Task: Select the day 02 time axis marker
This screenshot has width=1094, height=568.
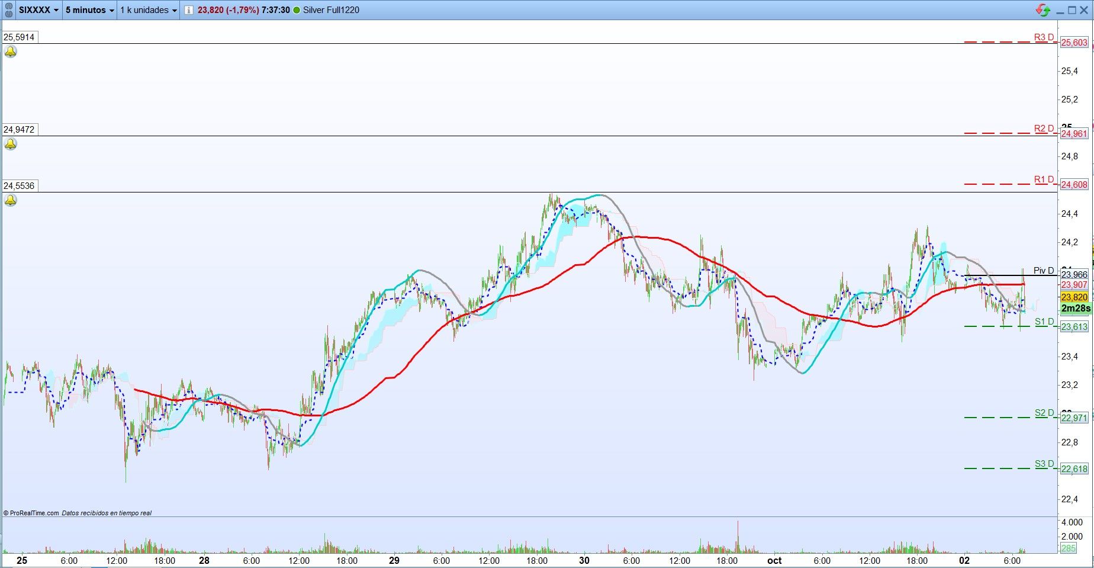Action: pos(965,560)
